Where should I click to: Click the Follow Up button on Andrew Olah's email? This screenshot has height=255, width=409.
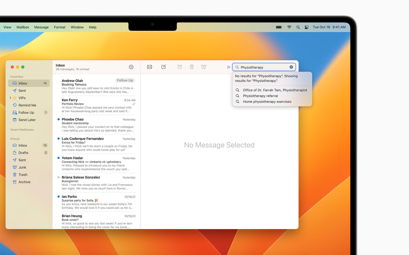(125, 80)
